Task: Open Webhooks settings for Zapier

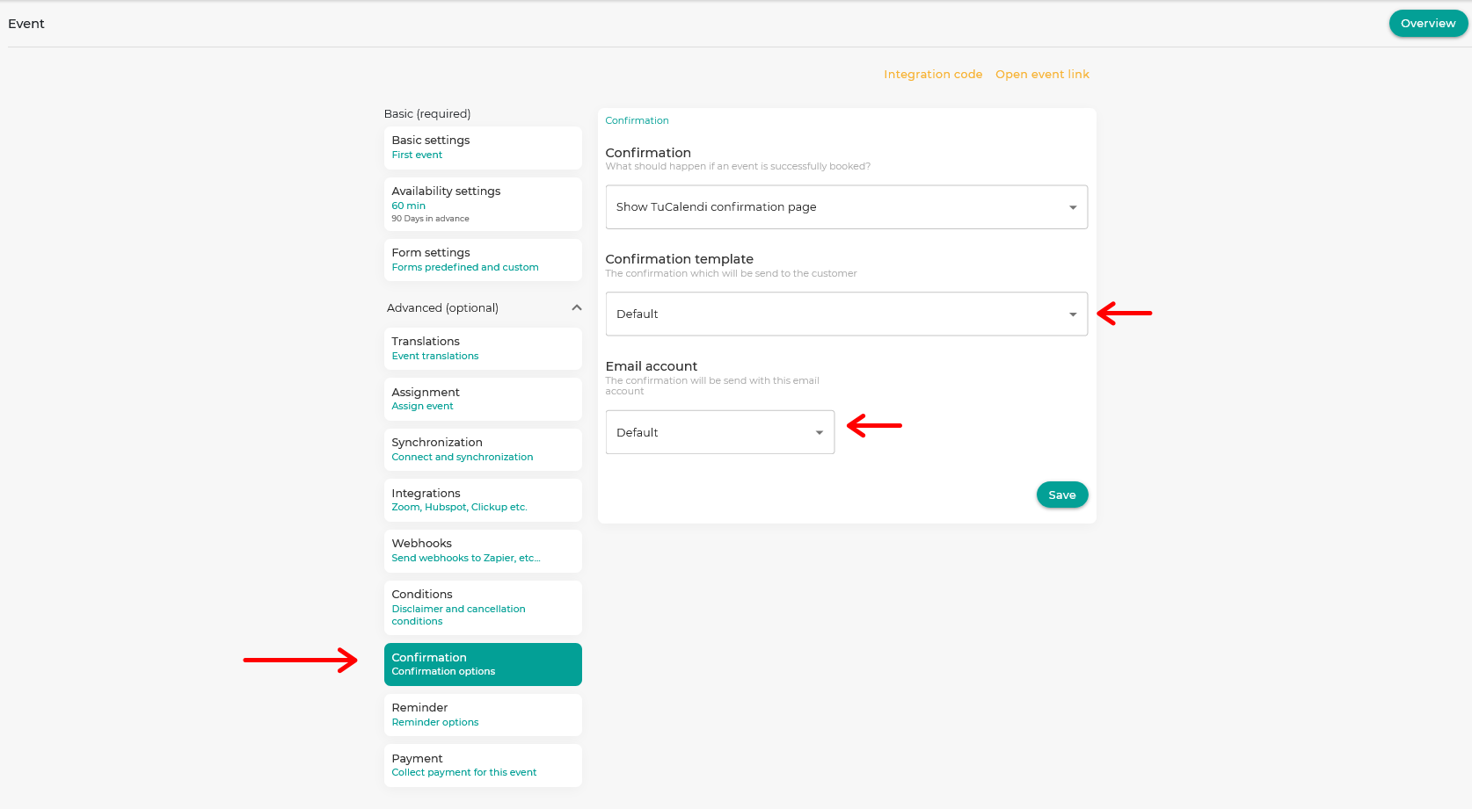Action: tap(482, 550)
